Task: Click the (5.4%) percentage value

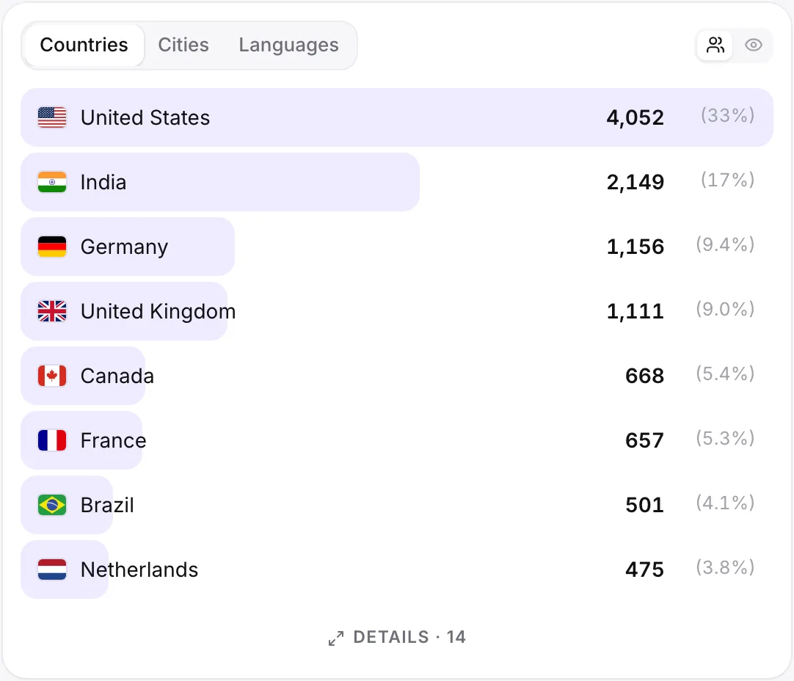Action: (725, 374)
